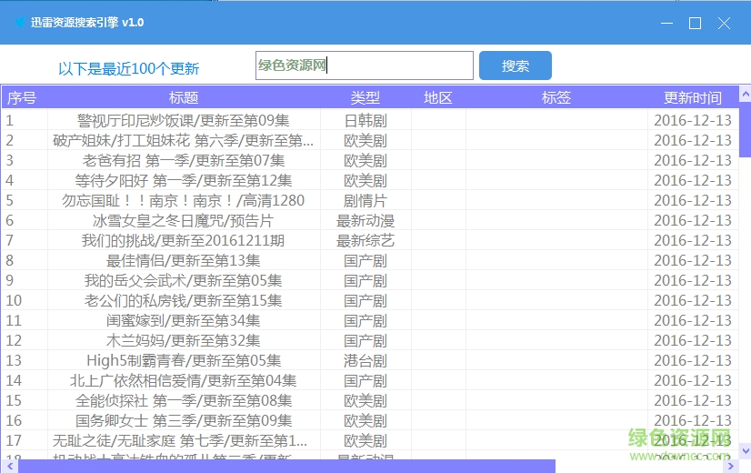
Task: Click the 搜索 search button
Action: (515, 65)
